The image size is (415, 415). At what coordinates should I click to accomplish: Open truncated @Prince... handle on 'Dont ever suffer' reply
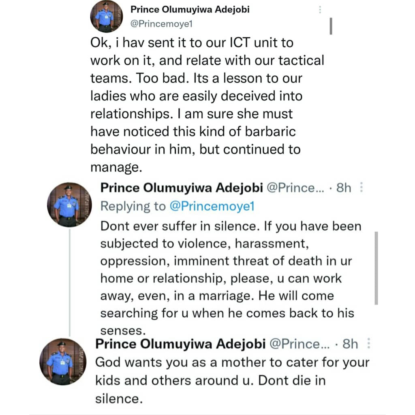[295, 188]
